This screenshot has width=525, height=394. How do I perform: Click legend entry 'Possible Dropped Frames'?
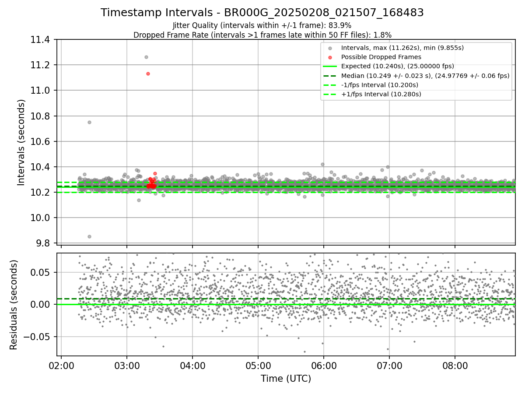pyautogui.click(x=381, y=57)
